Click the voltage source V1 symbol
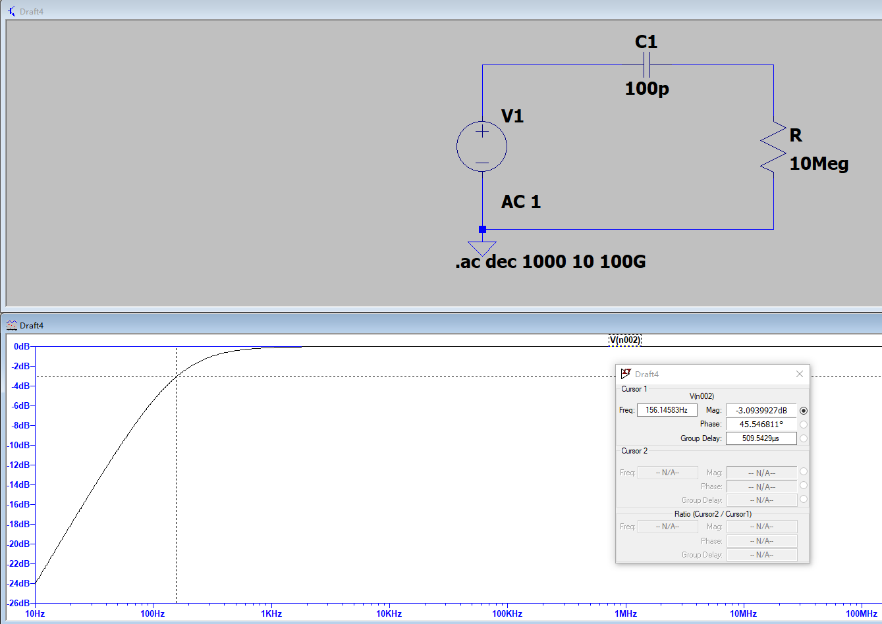Screen dimensions: 882x624 click(482, 147)
